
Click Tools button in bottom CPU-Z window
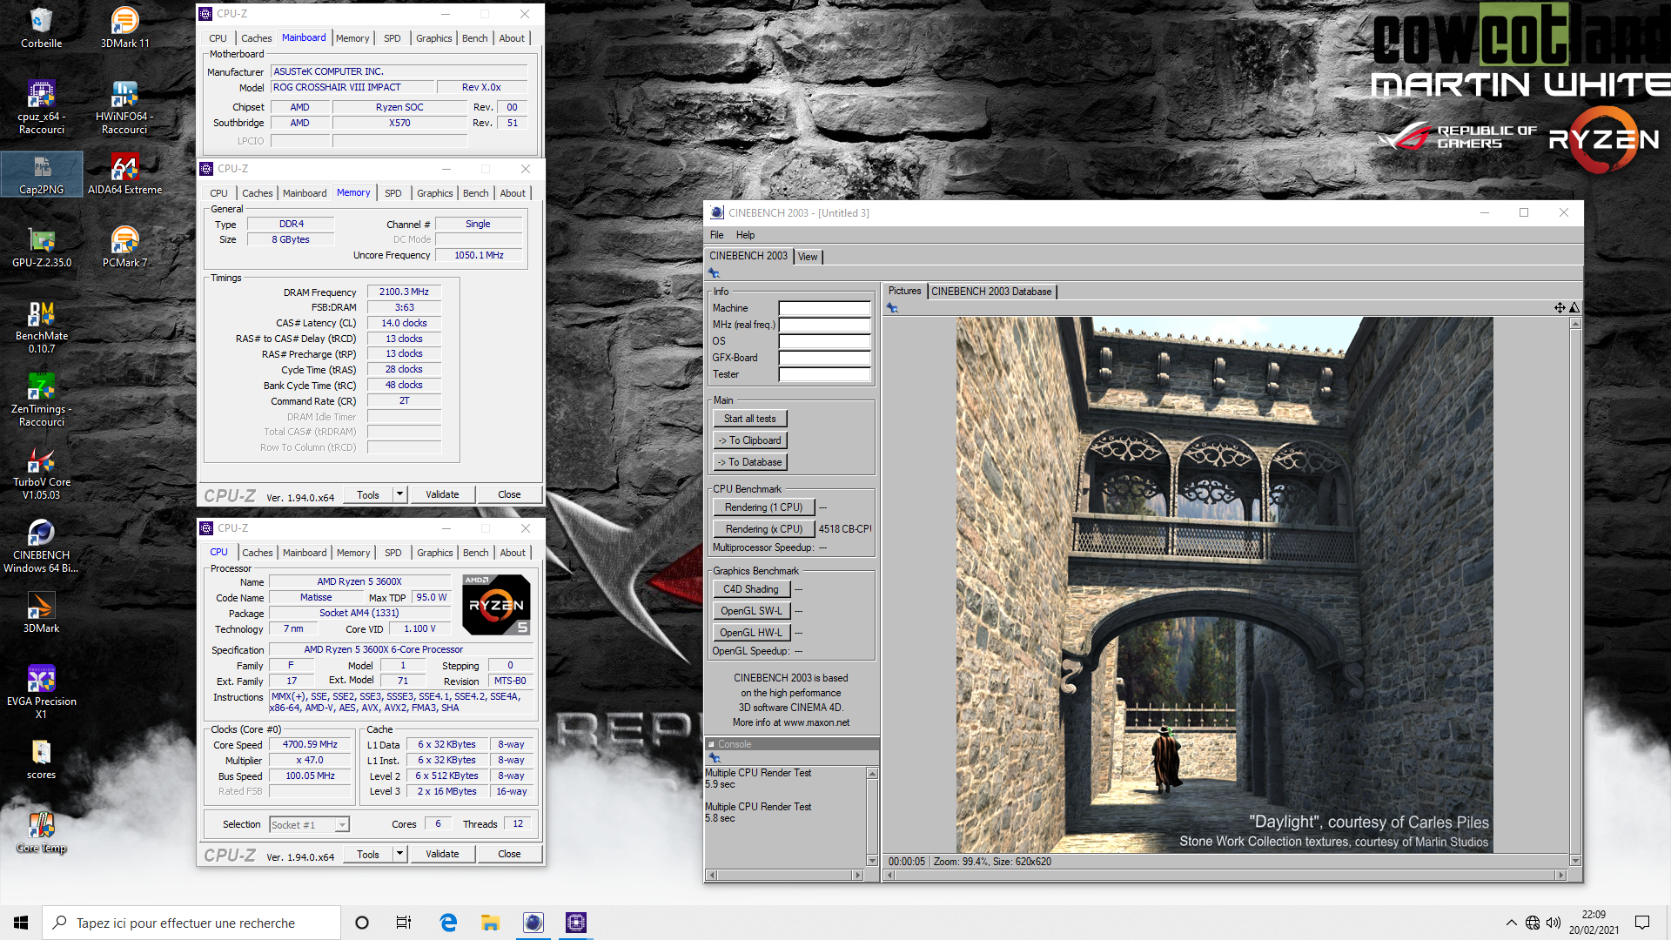point(368,854)
